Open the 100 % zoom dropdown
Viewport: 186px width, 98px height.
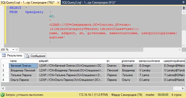tap(13, 49)
